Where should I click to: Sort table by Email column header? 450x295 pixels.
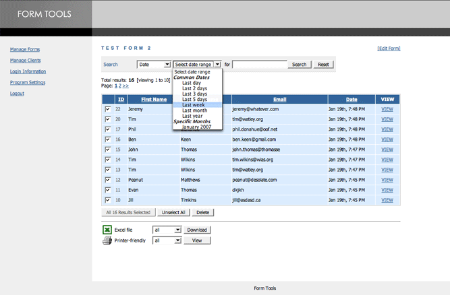[280, 100]
